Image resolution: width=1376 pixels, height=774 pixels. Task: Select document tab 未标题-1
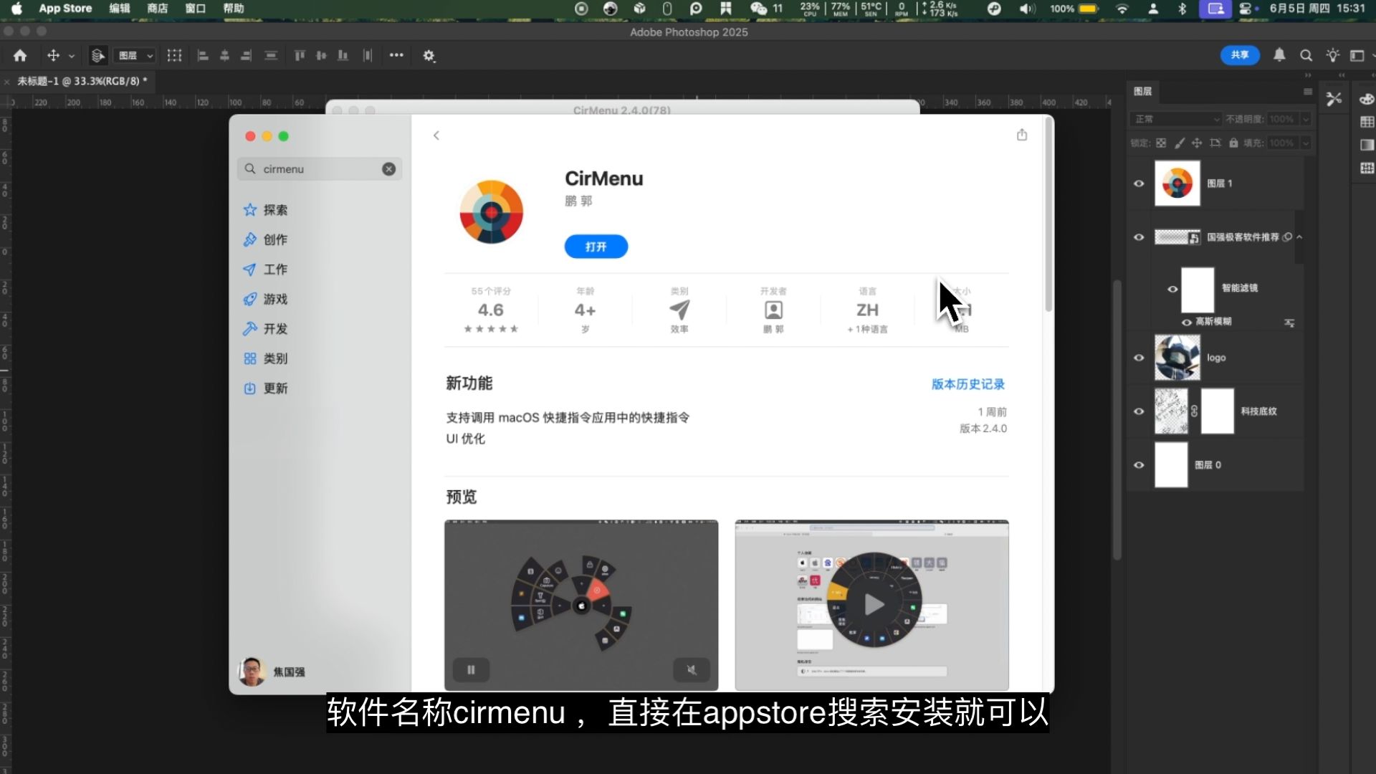pyautogui.click(x=82, y=81)
